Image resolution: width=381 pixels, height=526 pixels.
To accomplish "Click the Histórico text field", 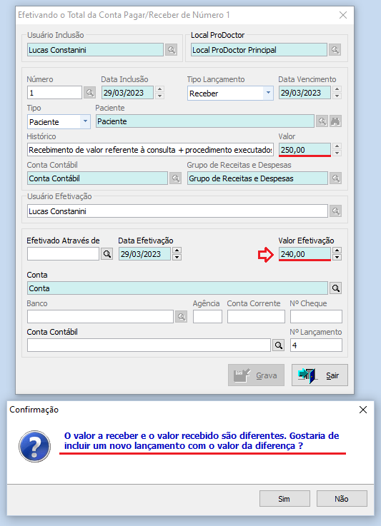I will pos(151,150).
